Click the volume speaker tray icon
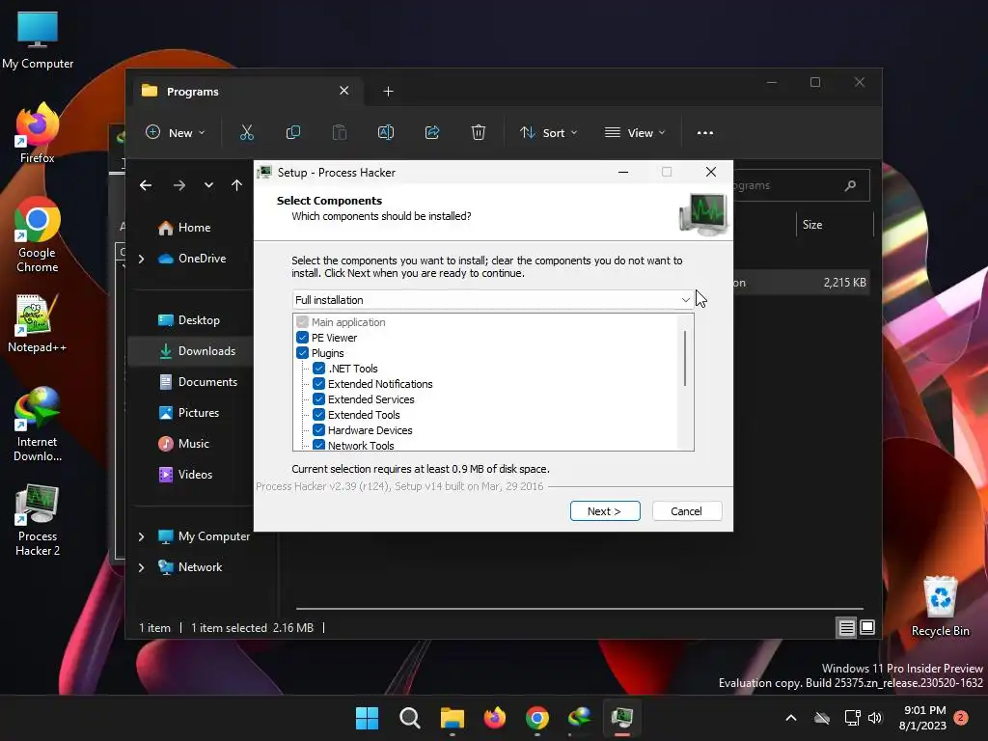The height and width of the screenshot is (741, 988). click(x=875, y=718)
